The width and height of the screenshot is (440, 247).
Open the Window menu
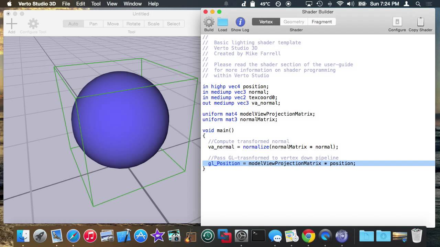coord(133,4)
